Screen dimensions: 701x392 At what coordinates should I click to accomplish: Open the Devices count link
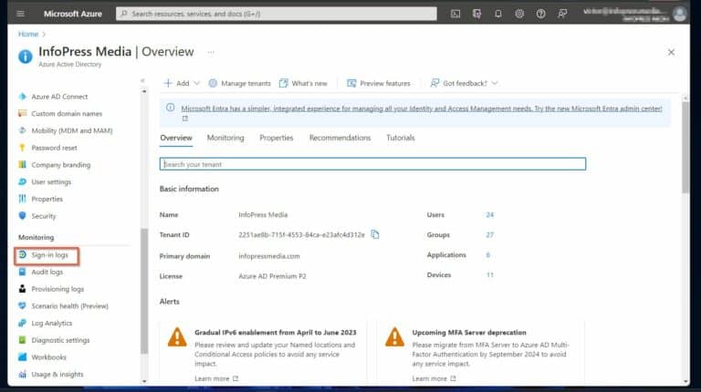[x=489, y=275]
